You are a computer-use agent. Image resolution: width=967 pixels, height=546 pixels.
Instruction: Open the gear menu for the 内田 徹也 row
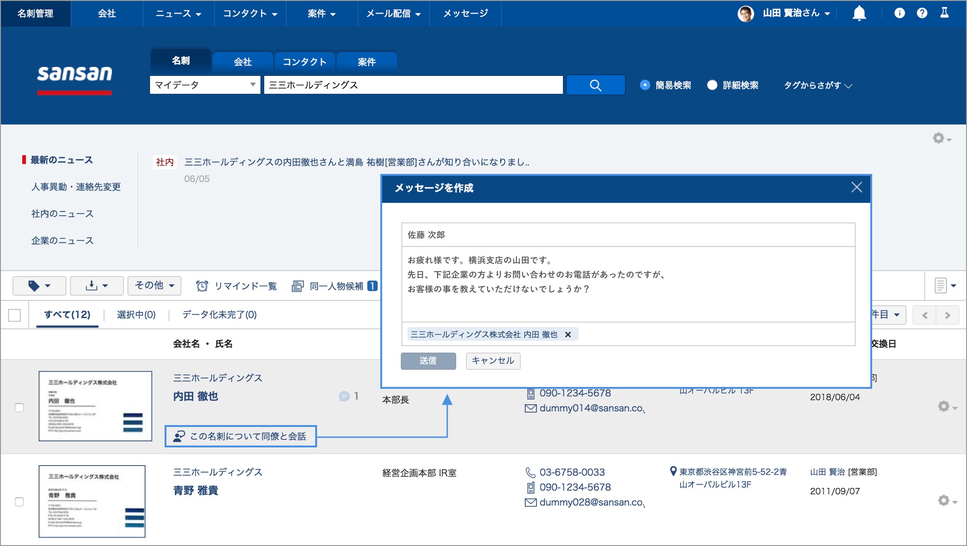tap(947, 406)
